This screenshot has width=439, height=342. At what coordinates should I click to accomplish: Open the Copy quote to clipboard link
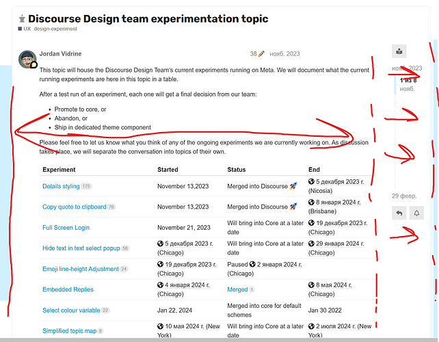(75, 207)
